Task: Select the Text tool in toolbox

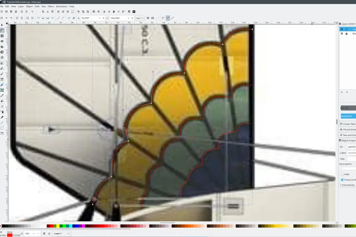Action: [2, 80]
